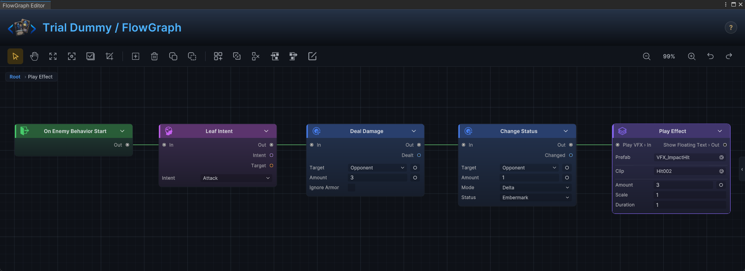Select the arrow pointer tool
Viewport: 745px width, 271px height.
[x=15, y=56]
